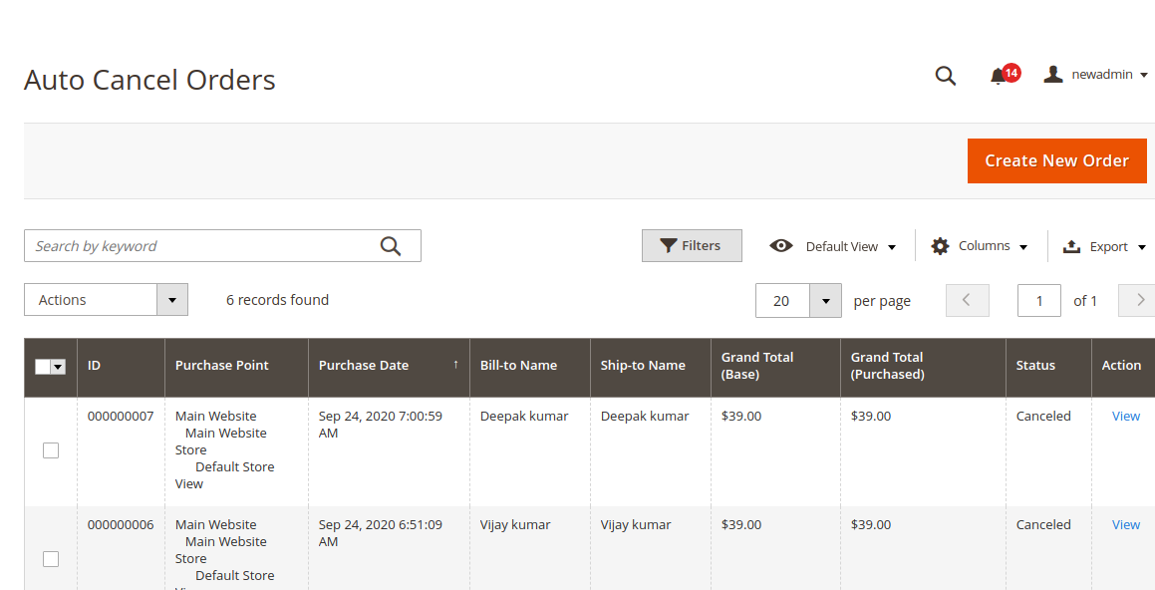Select checkbox for order 000000007
This screenshot has height=590, width=1155.
[51, 450]
